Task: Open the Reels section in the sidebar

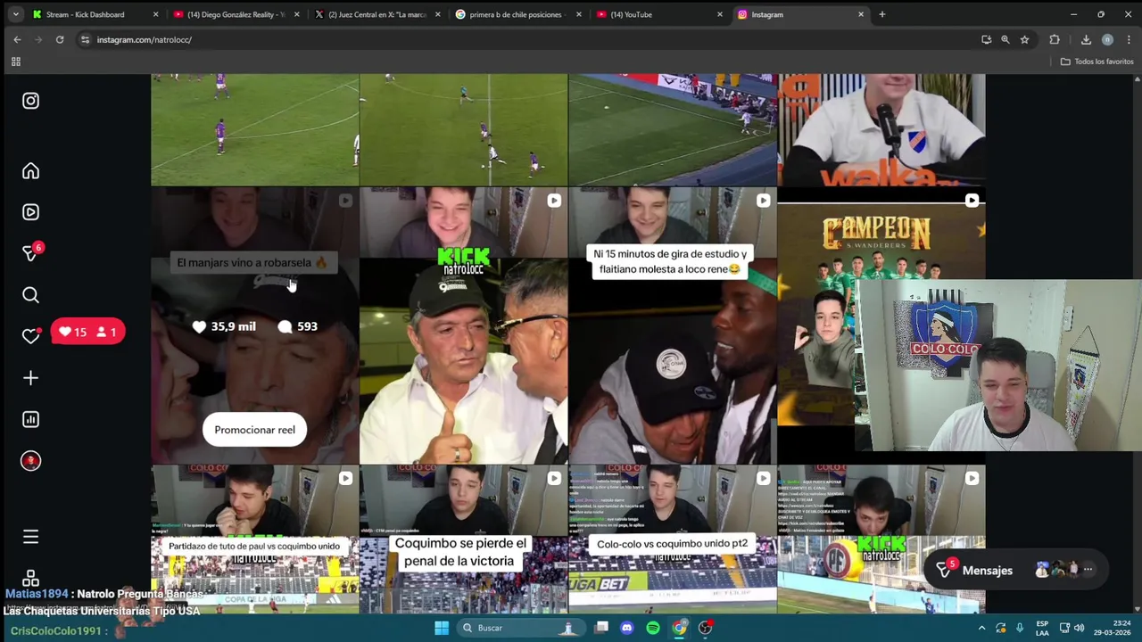Action: 30,212
